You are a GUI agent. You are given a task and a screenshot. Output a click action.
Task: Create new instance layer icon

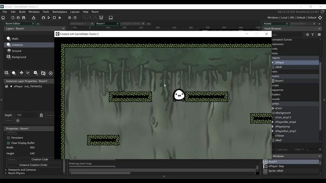[x=14, y=73]
